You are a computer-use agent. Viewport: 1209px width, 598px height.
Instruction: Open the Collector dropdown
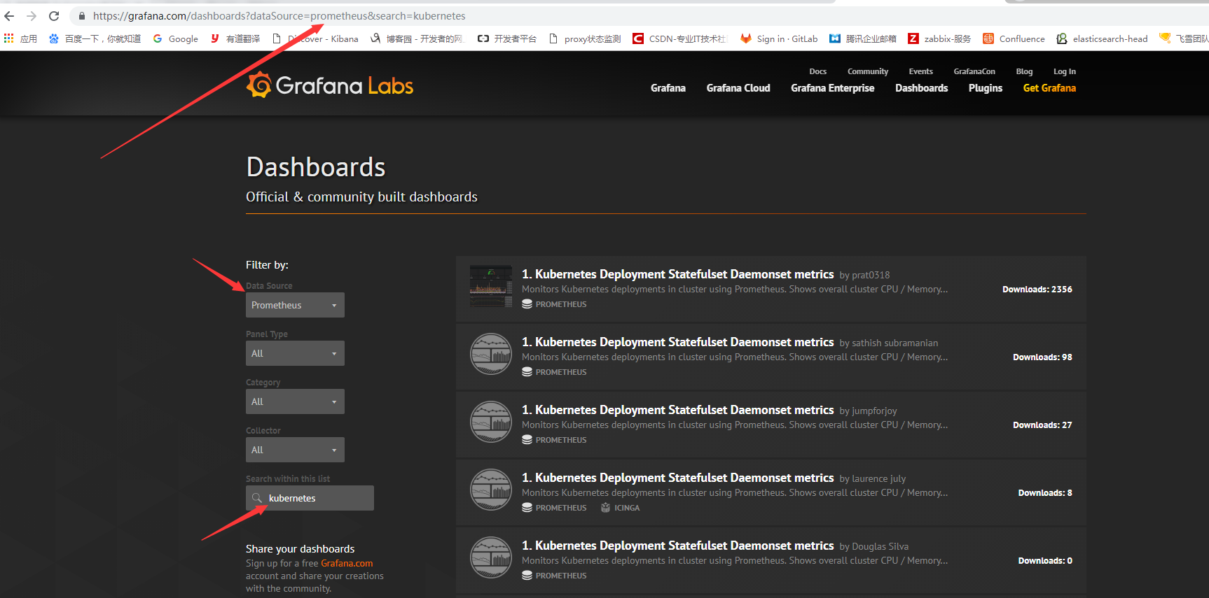(x=295, y=450)
